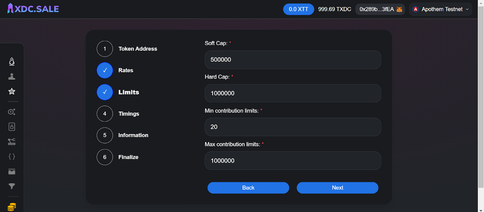The height and width of the screenshot is (212, 484).
Task: Click the podium ranking sidebar icon
Action: click(x=12, y=76)
